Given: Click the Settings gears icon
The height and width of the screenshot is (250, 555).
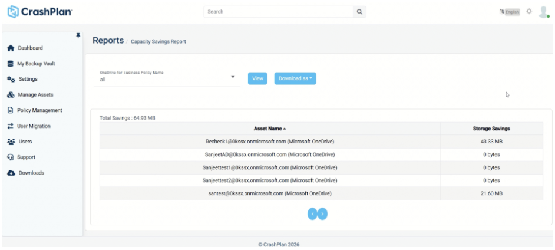Looking at the screenshot, I should tap(11, 79).
